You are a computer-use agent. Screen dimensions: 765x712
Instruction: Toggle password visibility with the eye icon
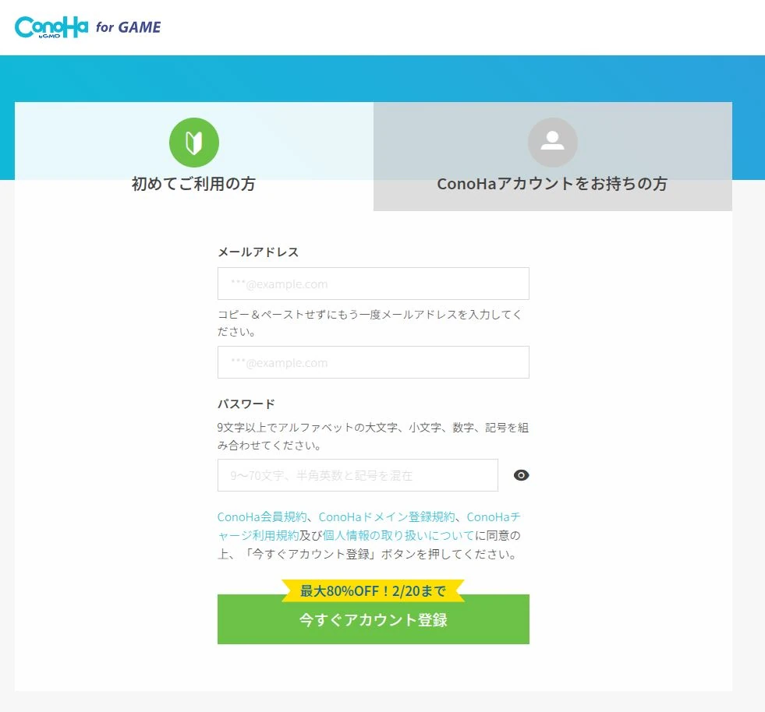coord(521,475)
